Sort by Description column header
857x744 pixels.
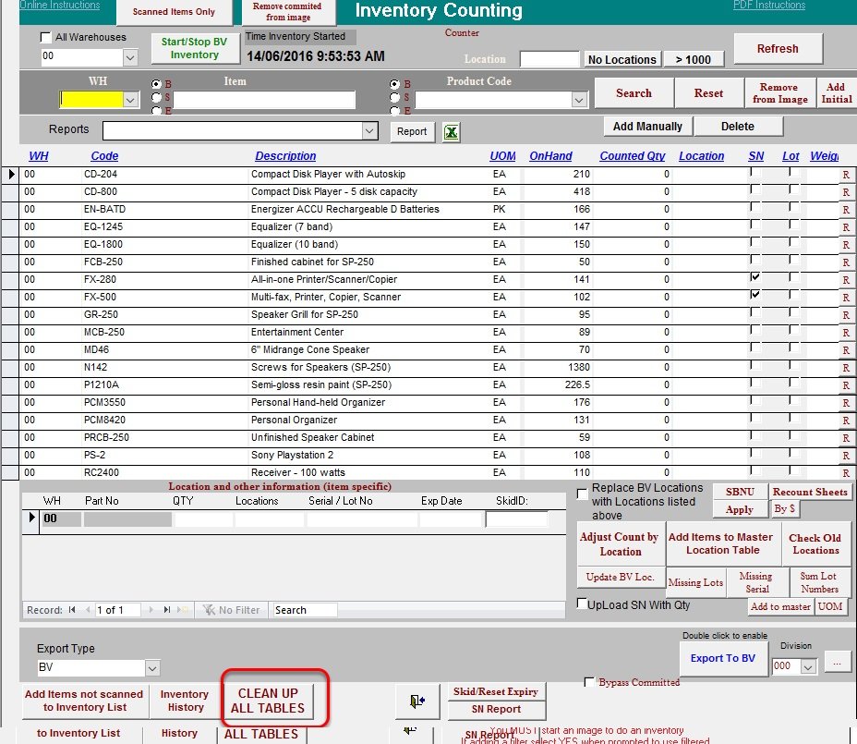point(285,156)
